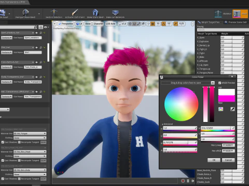Open Sport_sneakers material asset dropdown
The height and width of the screenshot is (186, 249).
(x=18, y=33)
